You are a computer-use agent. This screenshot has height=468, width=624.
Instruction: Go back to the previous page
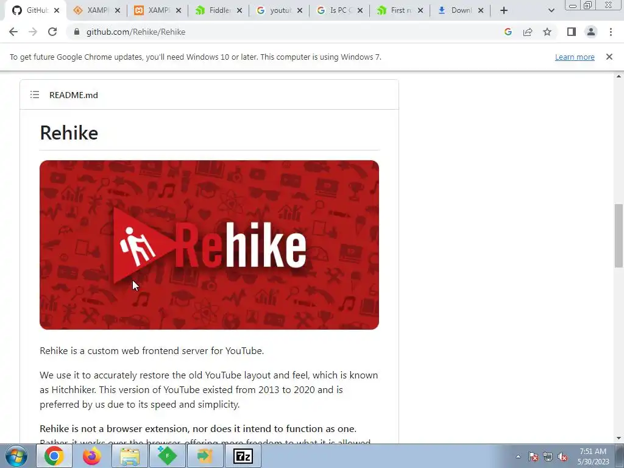pos(13,32)
